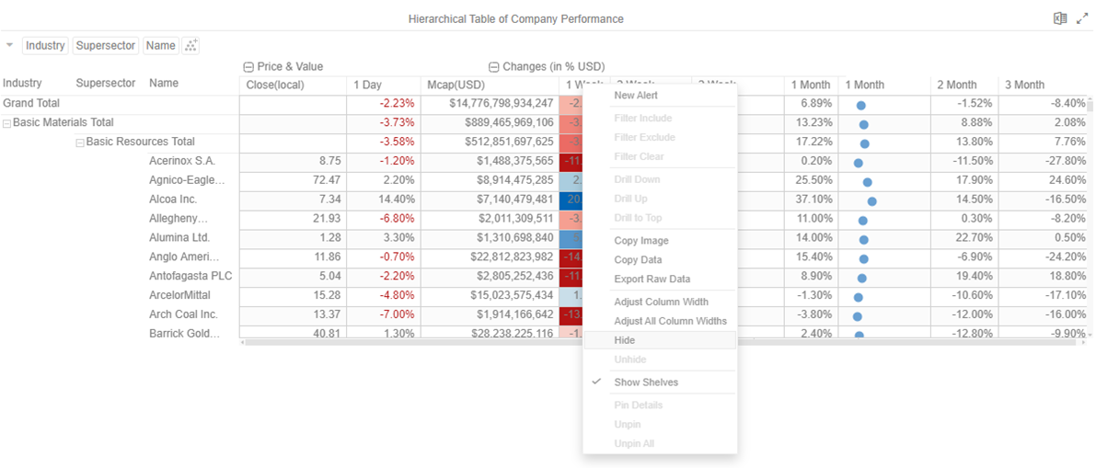Select Hide from the context menu

click(x=625, y=340)
